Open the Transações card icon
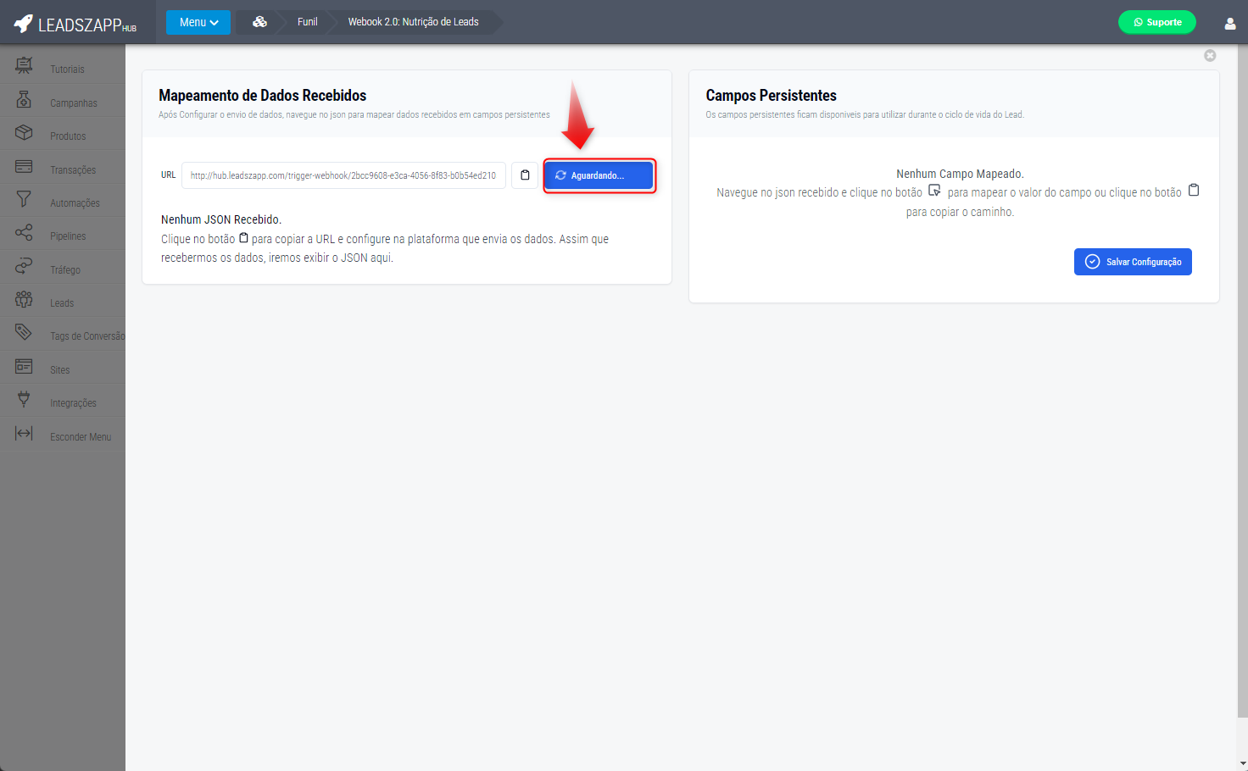The image size is (1248, 771). pyautogui.click(x=24, y=166)
